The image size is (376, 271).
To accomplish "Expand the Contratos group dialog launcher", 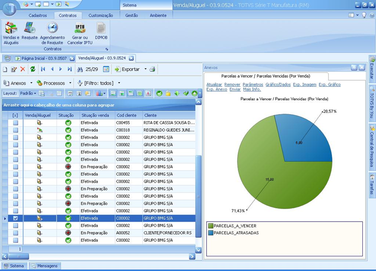I will 106,49.
